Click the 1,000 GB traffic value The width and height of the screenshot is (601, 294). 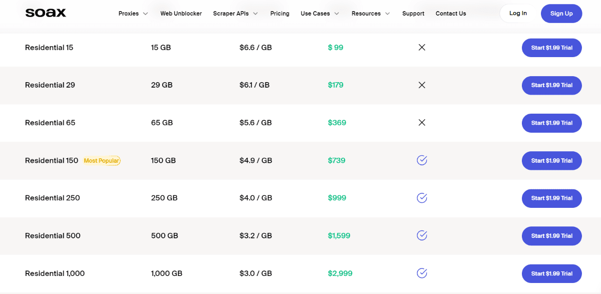(x=167, y=273)
